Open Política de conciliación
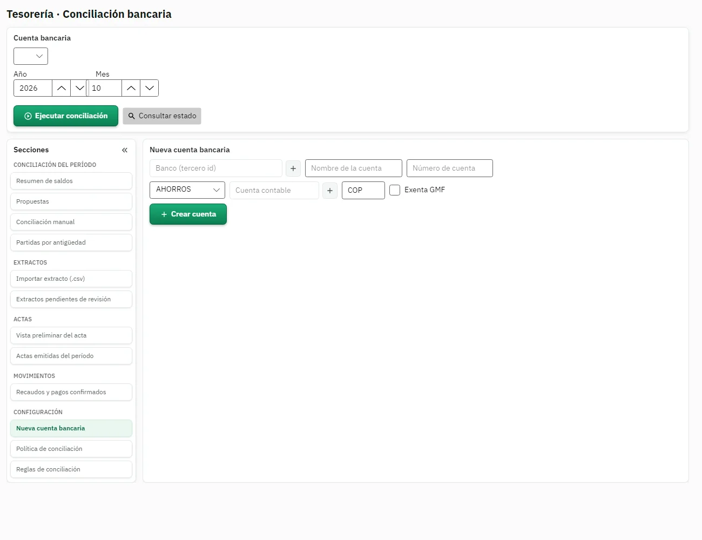Screen dimensions: 702x540 tap(71, 449)
